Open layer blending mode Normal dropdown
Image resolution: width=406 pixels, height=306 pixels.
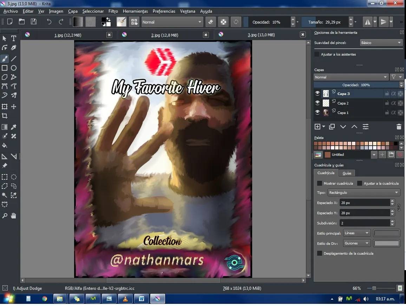point(351,77)
